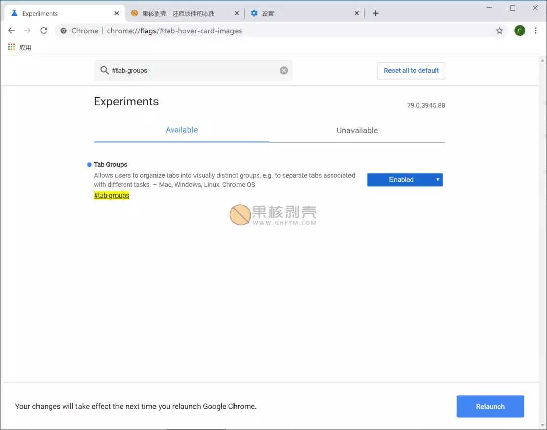Click the search magnifier icon

(104, 70)
